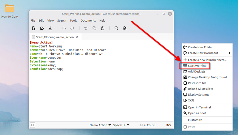The height and width of the screenshot is (135, 238).
Task: Copy selection with the toolbar copy icon
Action: coord(94,28)
